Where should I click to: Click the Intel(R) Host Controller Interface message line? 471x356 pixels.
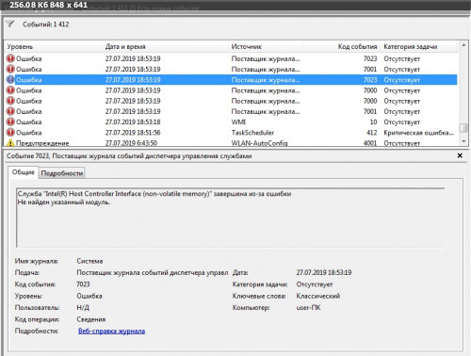tap(154, 194)
